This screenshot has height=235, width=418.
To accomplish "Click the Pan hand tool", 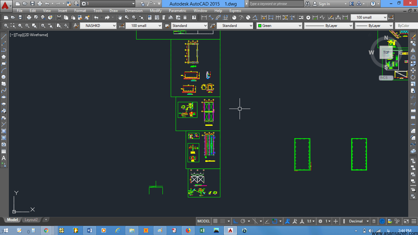I will tap(120, 17).
